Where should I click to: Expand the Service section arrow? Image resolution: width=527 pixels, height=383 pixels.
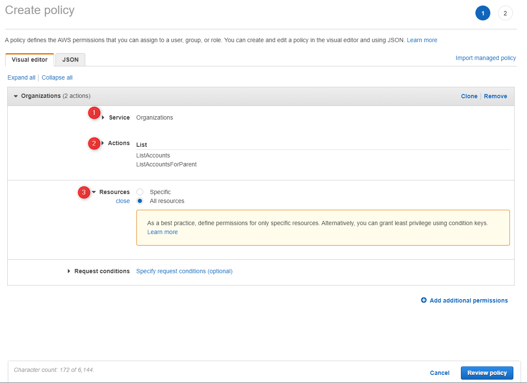(x=103, y=117)
